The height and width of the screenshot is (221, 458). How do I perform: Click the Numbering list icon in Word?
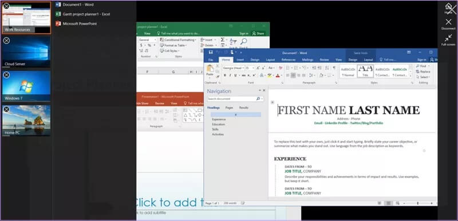click(296, 68)
